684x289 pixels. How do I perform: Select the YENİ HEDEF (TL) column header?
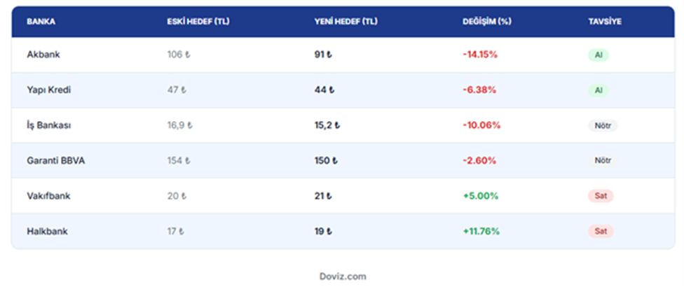pyautogui.click(x=346, y=22)
